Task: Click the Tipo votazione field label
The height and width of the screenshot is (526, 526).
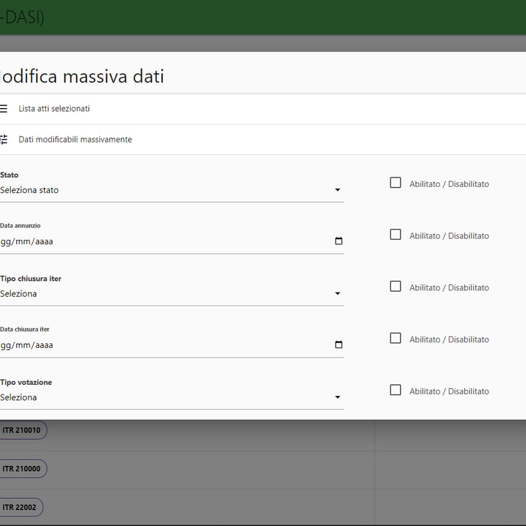Action: point(26,382)
